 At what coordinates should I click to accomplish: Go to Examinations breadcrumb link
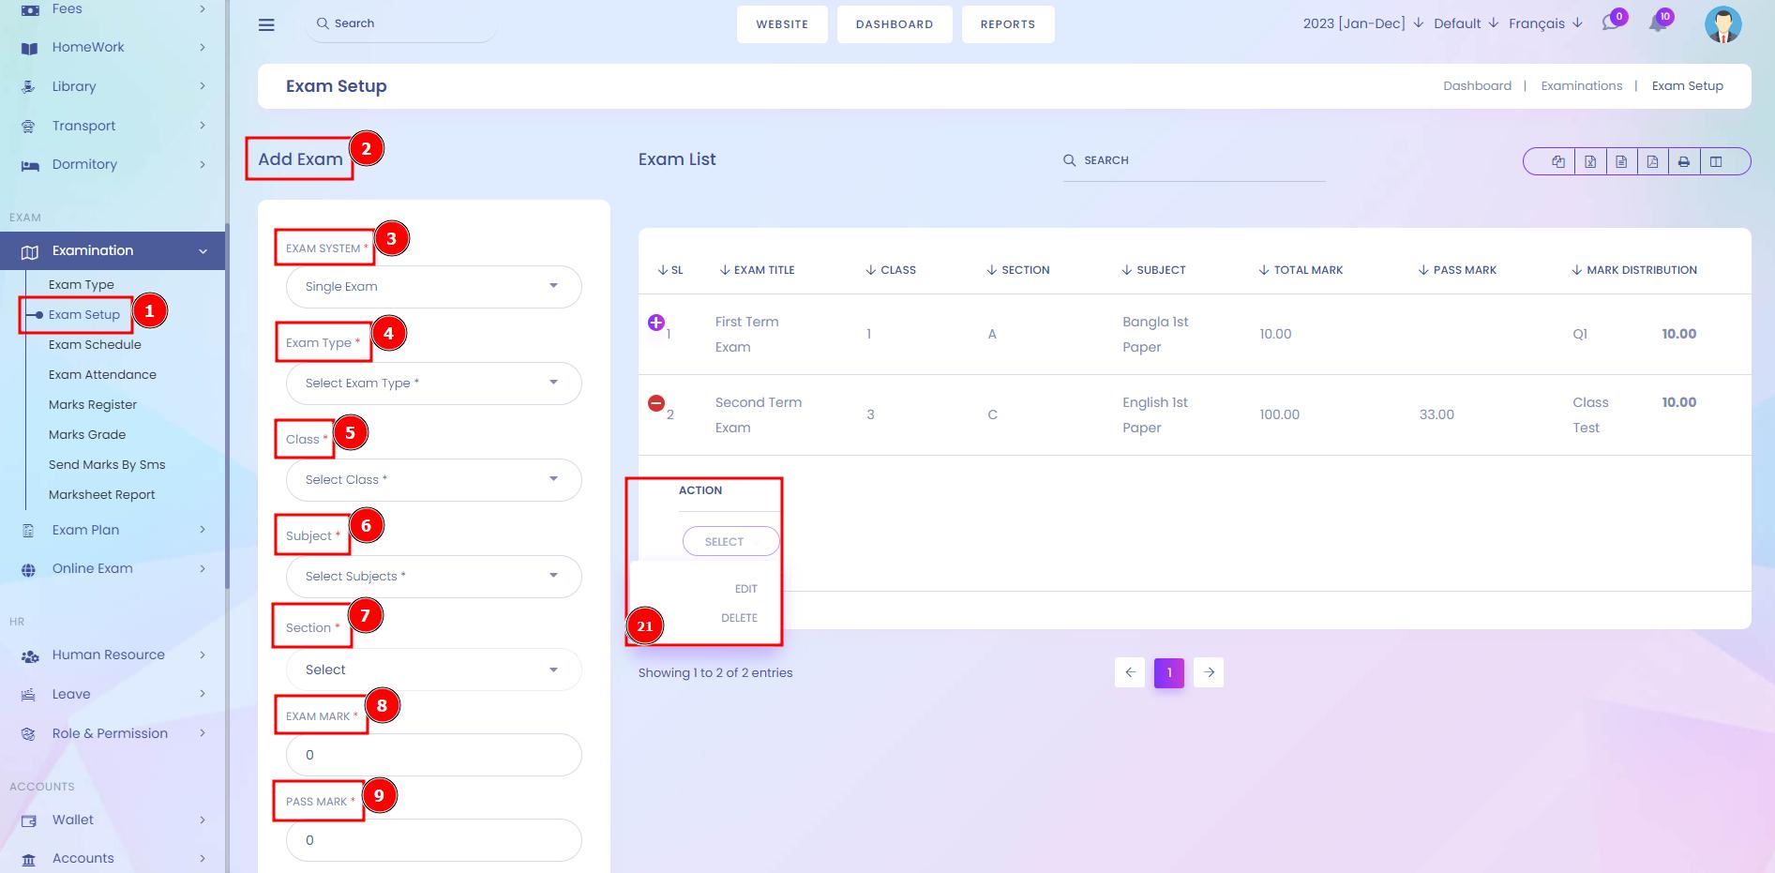pyautogui.click(x=1582, y=86)
